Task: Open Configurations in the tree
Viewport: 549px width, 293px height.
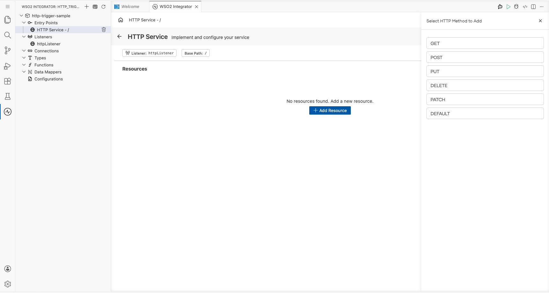Action: point(49,79)
